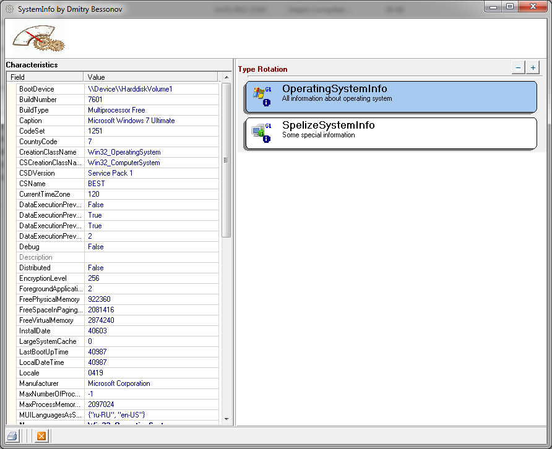Click the {"ru-RU", "en-US"} value
The width and height of the screenshot is (552, 449).
[116, 415]
